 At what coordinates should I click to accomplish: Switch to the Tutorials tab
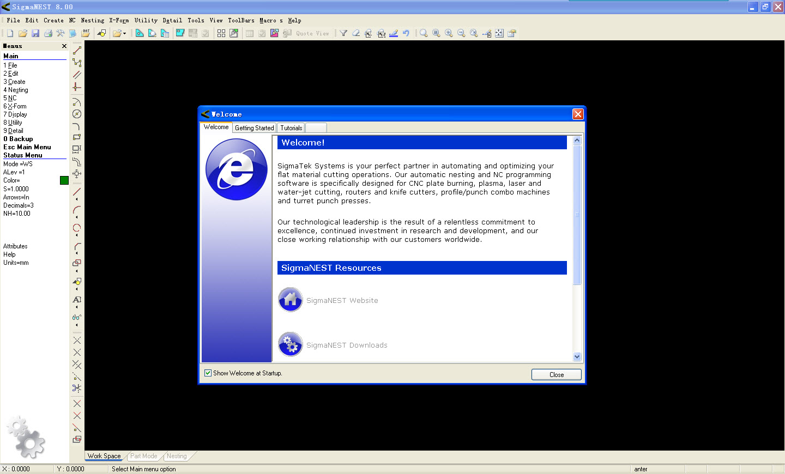[x=291, y=128]
